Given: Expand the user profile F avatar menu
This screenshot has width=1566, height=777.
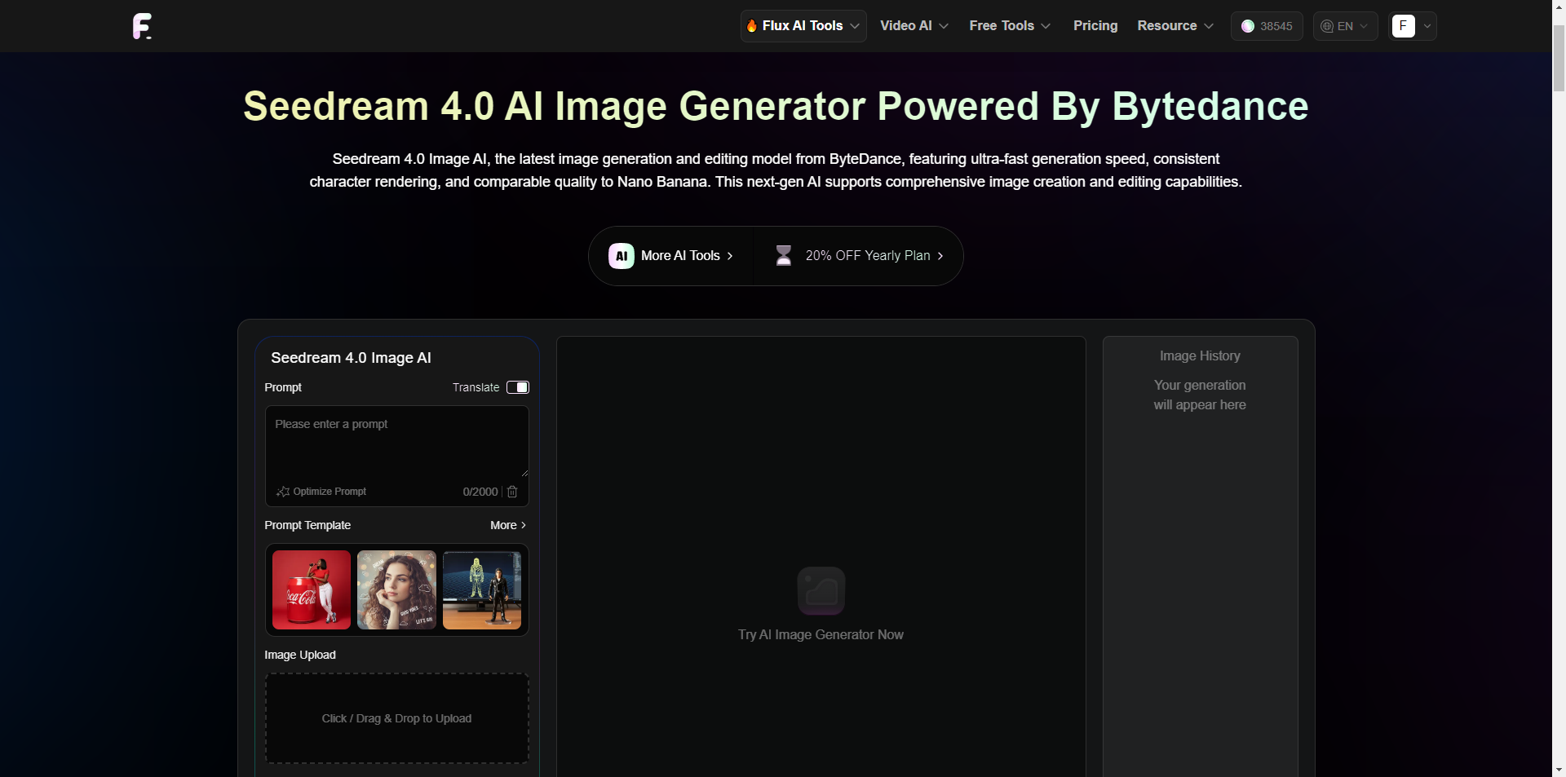Looking at the screenshot, I should tap(1412, 26).
